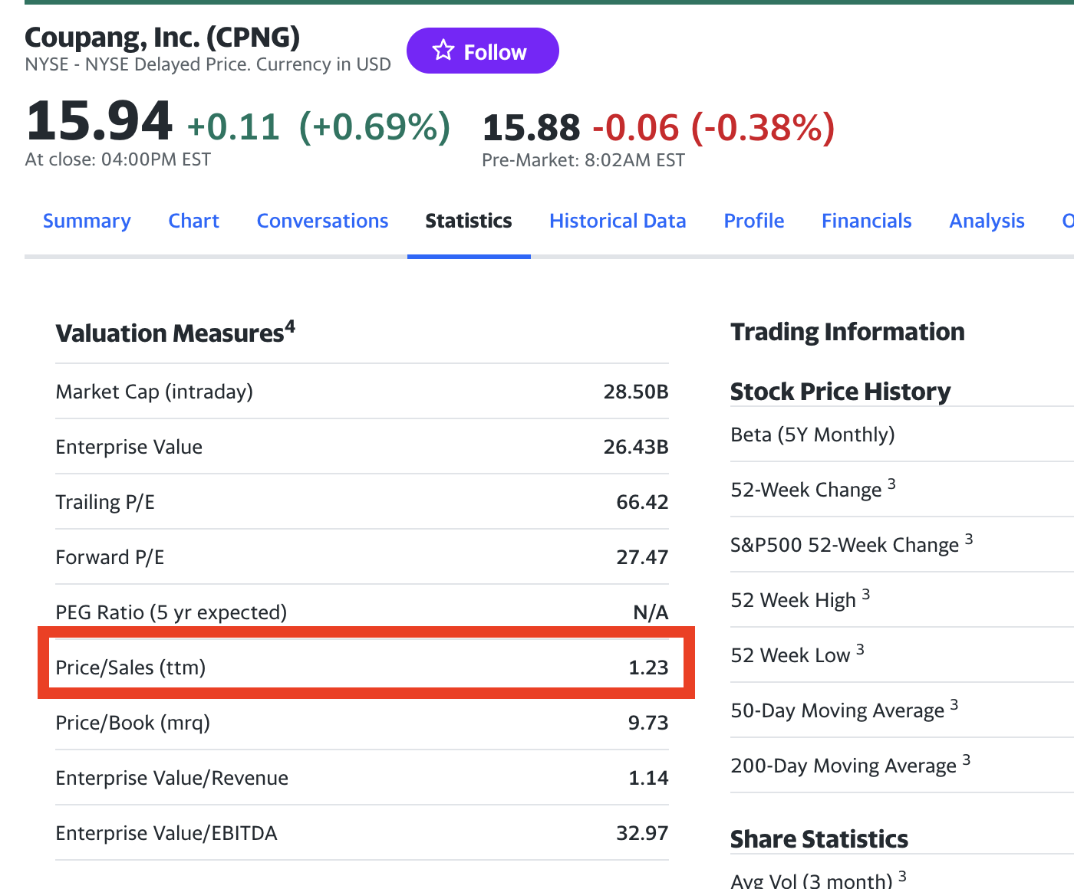Click the 52-Week Change row label
The width and height of the screenshot is (1074, 889).
[813, 489]
